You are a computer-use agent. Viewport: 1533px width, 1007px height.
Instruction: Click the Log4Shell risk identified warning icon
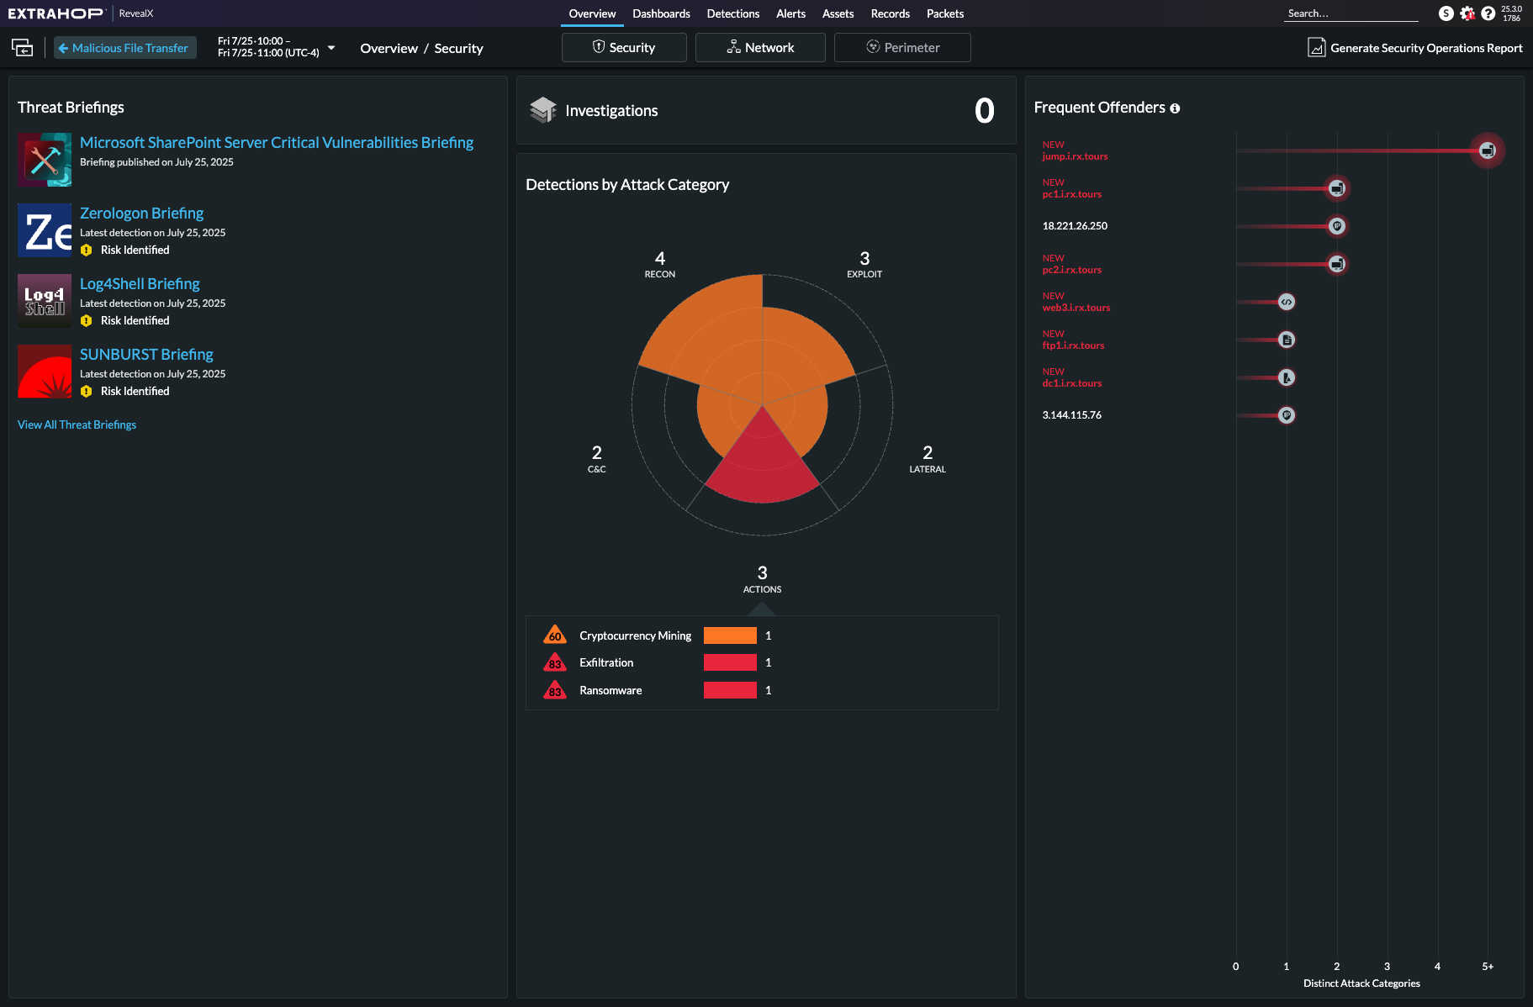[86, 321]
